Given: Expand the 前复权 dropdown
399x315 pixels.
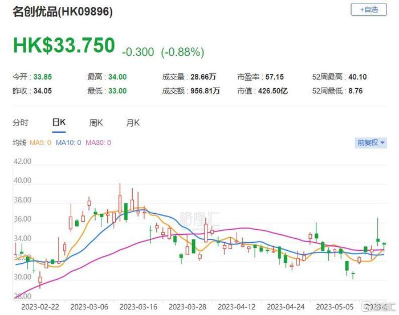Looking at the screenshot, I should (x=370, y=143).
